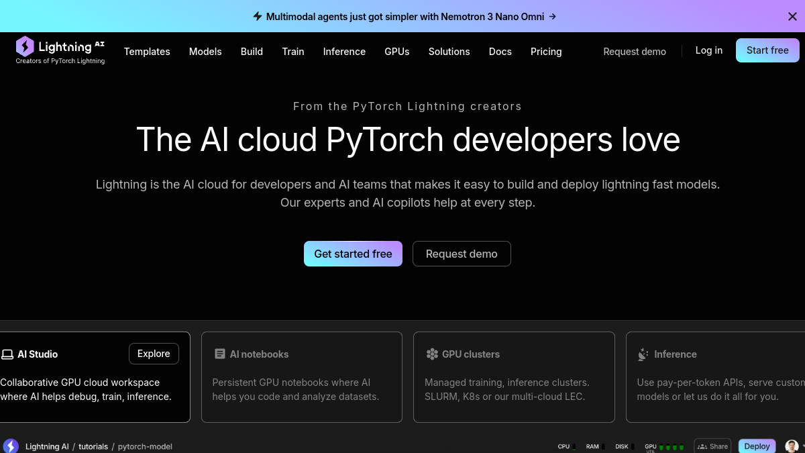Click the user avatar in studio bar
Image resolution: width=805 pixels, height=453 pixels.
point(792,446)
